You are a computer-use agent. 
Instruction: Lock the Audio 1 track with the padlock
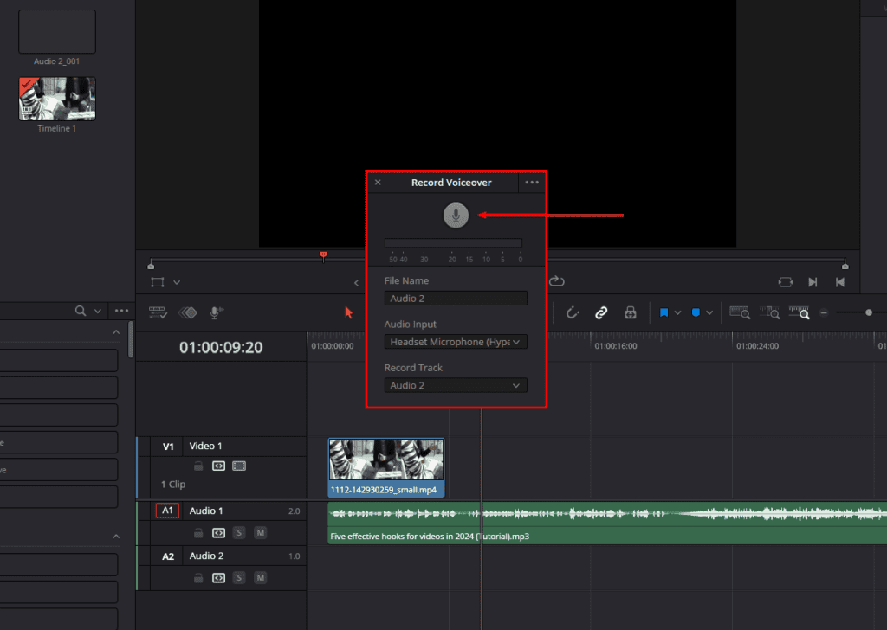(x=198, y=533)
